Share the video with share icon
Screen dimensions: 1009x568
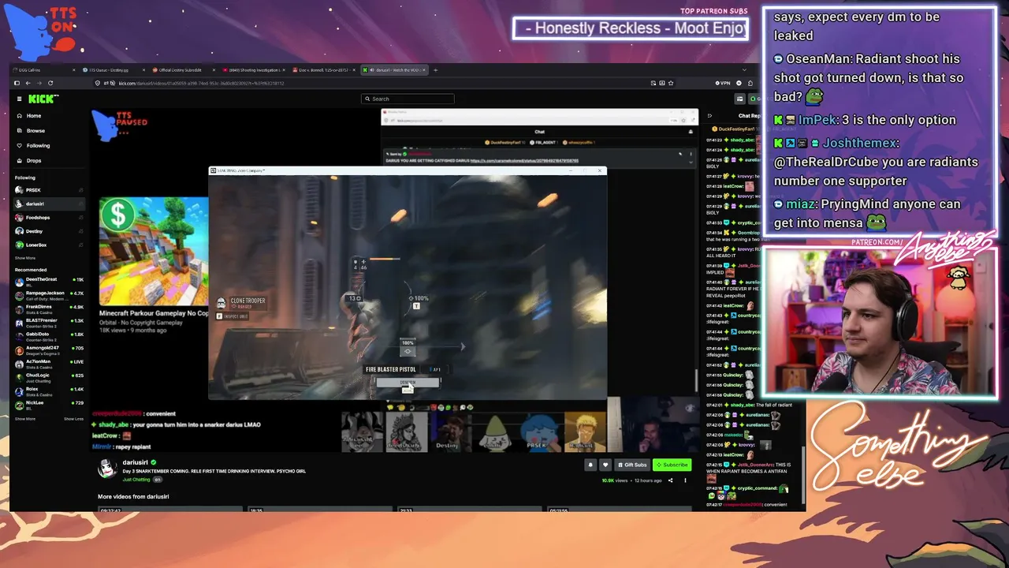tap(671, 480)
